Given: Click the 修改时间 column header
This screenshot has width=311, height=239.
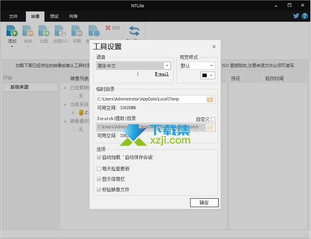Looking at the screenshot, I should (x=286, y=78).
